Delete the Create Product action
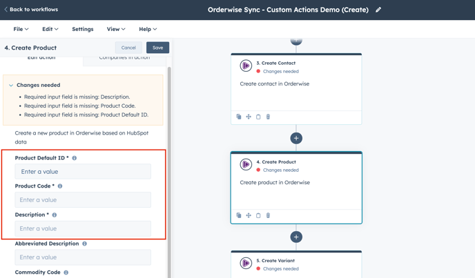 tap(268, 215)
